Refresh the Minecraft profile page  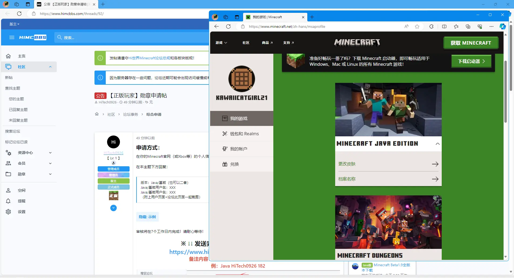[228, 26]
